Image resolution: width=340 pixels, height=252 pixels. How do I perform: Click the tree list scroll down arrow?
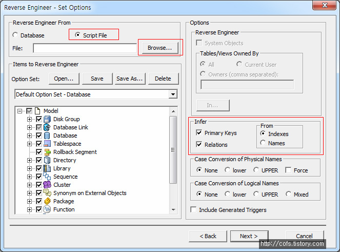click(x=173, y=210)
